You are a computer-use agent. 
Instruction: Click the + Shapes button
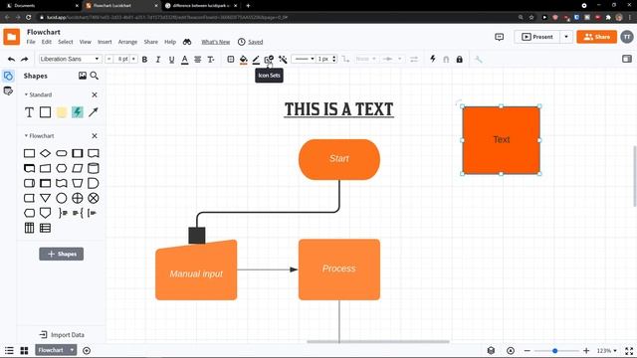[62, 255]
